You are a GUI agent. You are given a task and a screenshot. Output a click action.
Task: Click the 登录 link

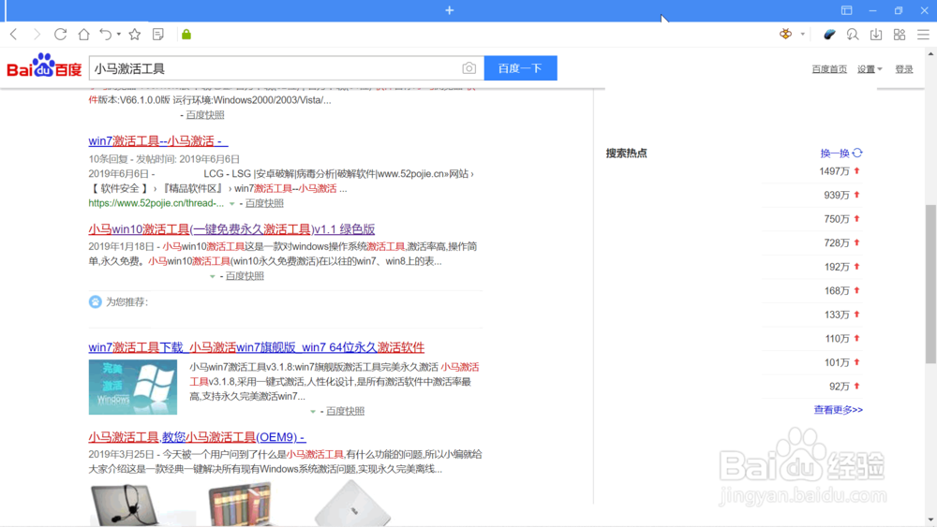(904, 69)
